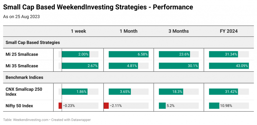Click the Mi 35 Smallcase row label
Screen dimensions: 257x125
[x=22, y=66]
